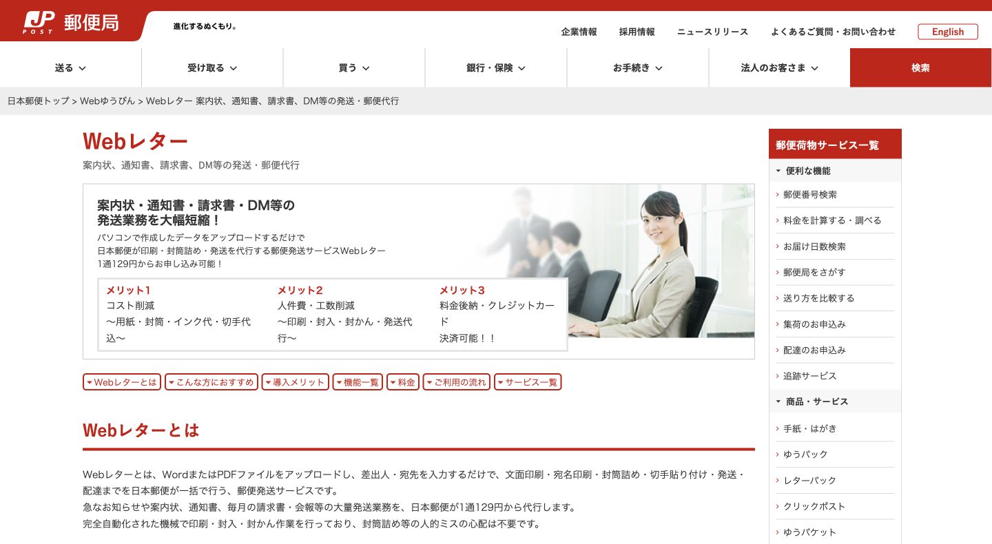
Task: Jump to サービス一覧 section
Action: pos(528,382)
